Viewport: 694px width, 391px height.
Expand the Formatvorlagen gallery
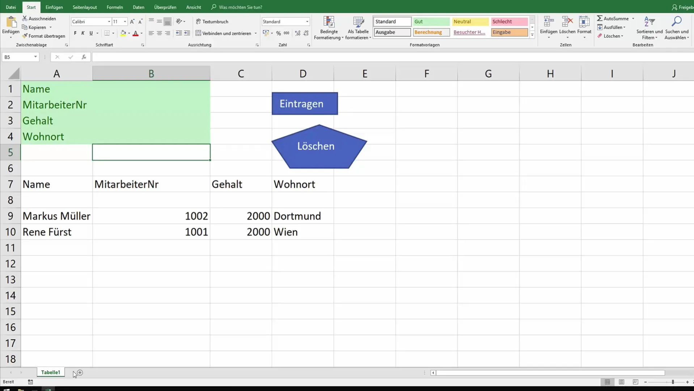[532, 35]
